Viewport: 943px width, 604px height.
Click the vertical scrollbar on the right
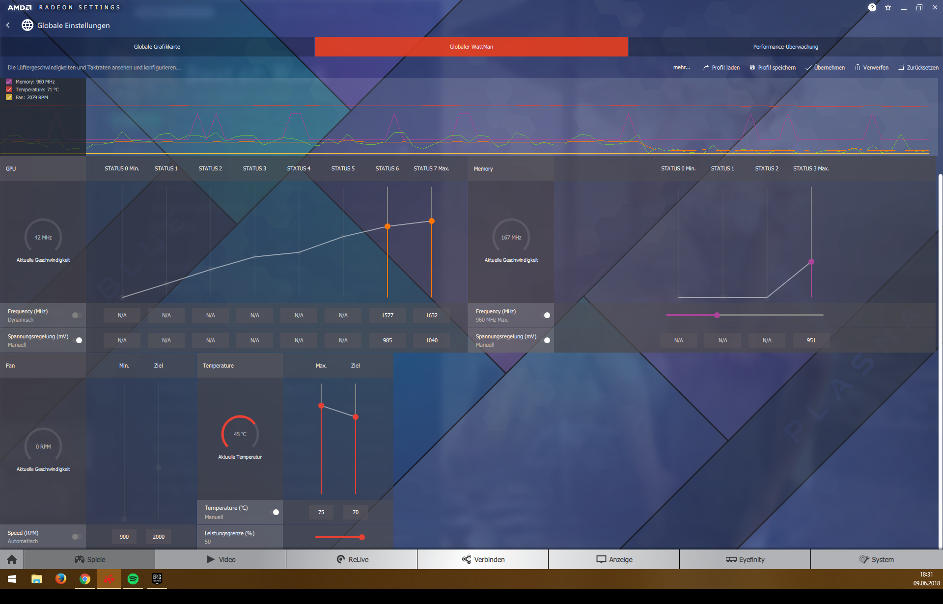941,361
